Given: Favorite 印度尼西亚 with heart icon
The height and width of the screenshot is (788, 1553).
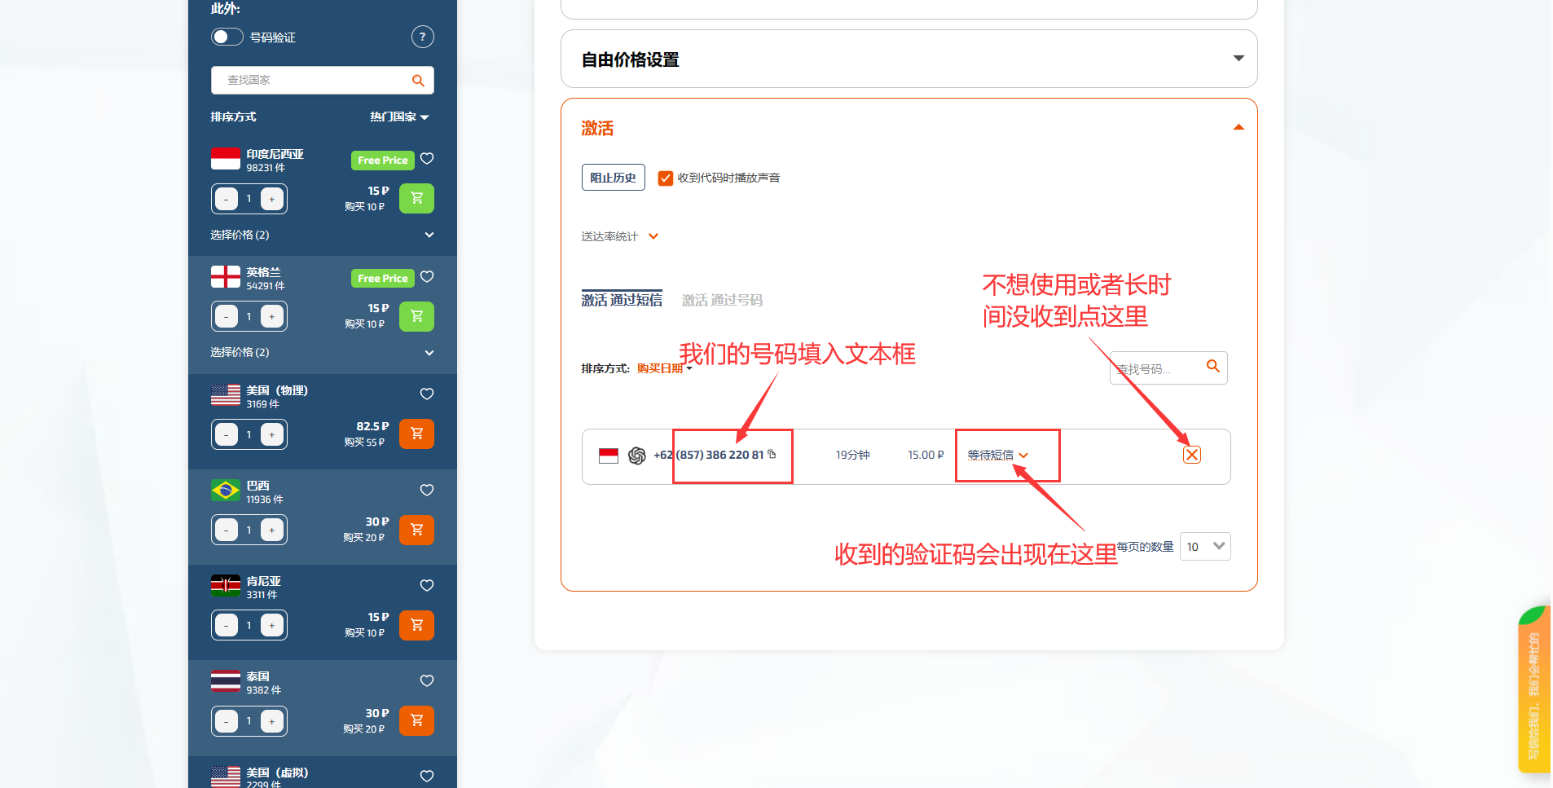Looking at the screenshot, I should point(427,159).
